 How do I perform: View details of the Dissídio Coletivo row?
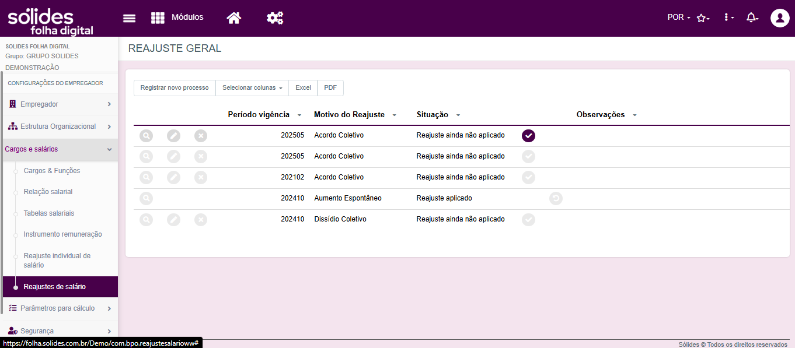[146, 220]
